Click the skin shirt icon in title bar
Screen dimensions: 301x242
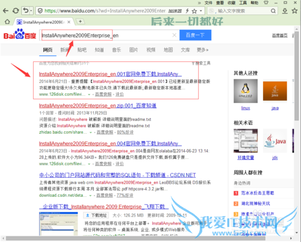[266, 2]
